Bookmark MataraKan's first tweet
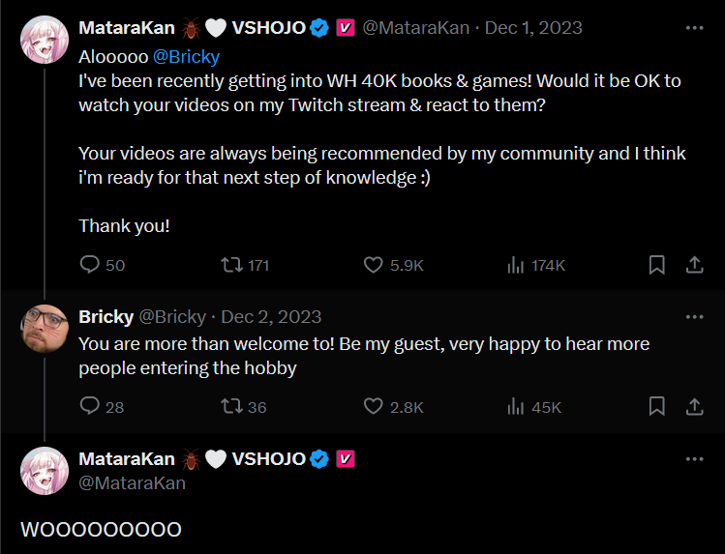725x554 pixels. point(655,264)
